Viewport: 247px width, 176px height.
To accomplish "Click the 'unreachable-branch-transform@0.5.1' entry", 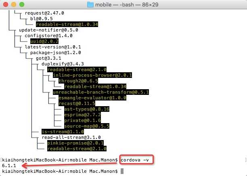I will pyautogui.click(x=101, y=92).
